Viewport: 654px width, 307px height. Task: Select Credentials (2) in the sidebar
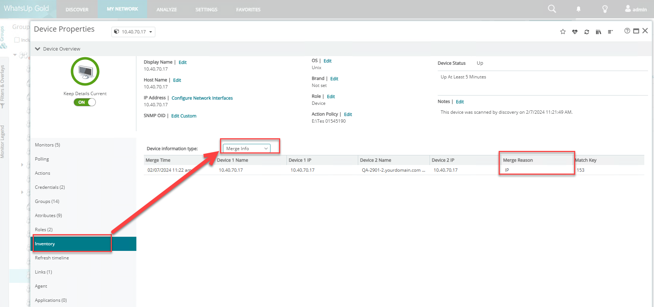point(83,187)
